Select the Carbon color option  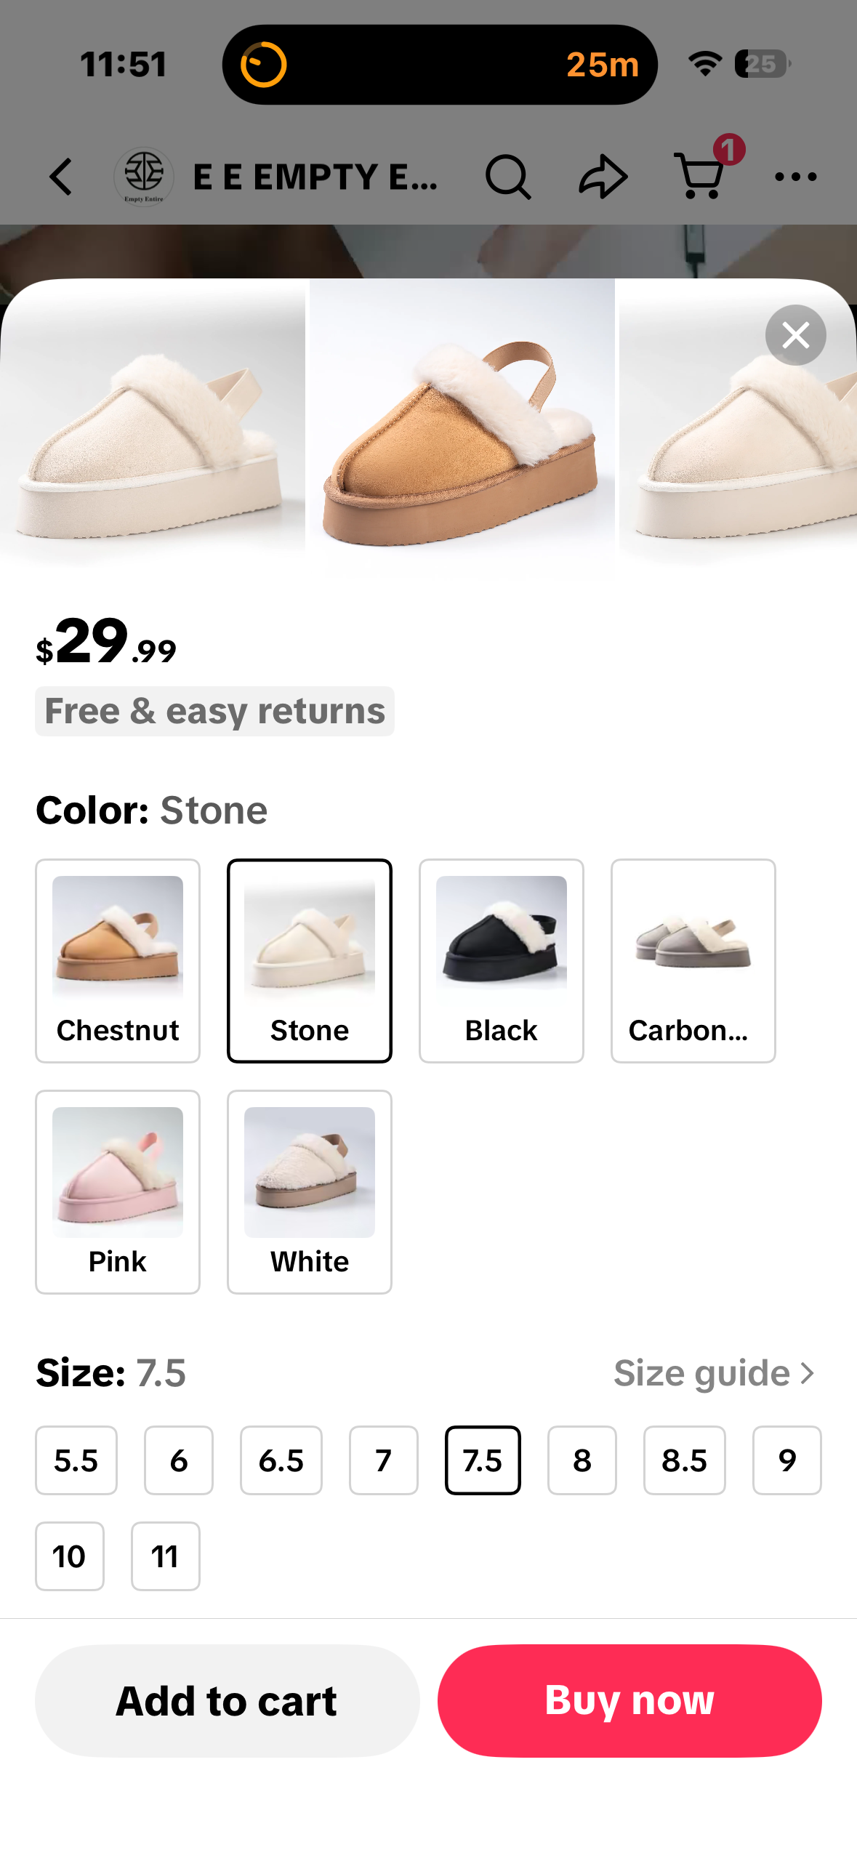[693, 960]
